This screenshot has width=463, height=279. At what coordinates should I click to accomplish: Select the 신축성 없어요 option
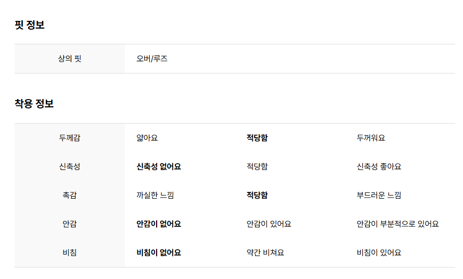click(x=159, y=167)
